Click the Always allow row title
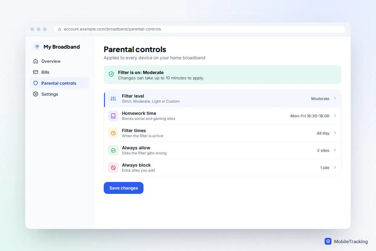The width and height of the screenshot is (376, 251). click(136, 148)
